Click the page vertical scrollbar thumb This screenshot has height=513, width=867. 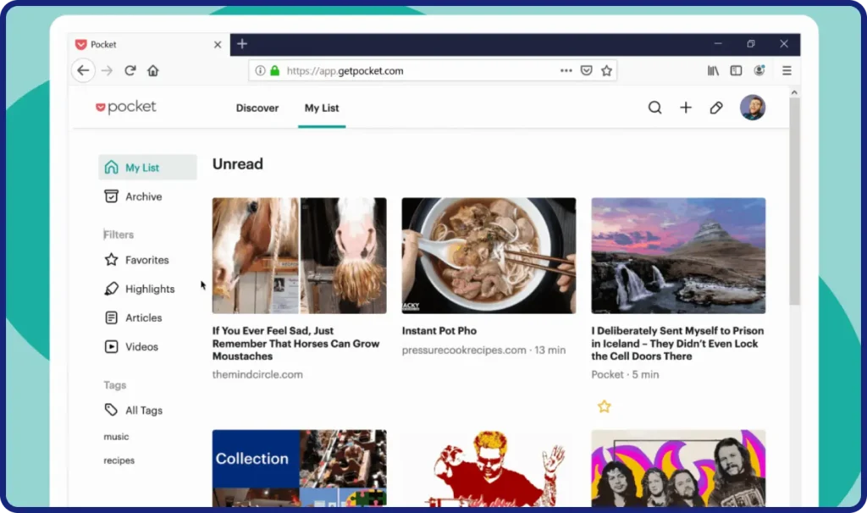pyautogui.click(x=794, y=201)
